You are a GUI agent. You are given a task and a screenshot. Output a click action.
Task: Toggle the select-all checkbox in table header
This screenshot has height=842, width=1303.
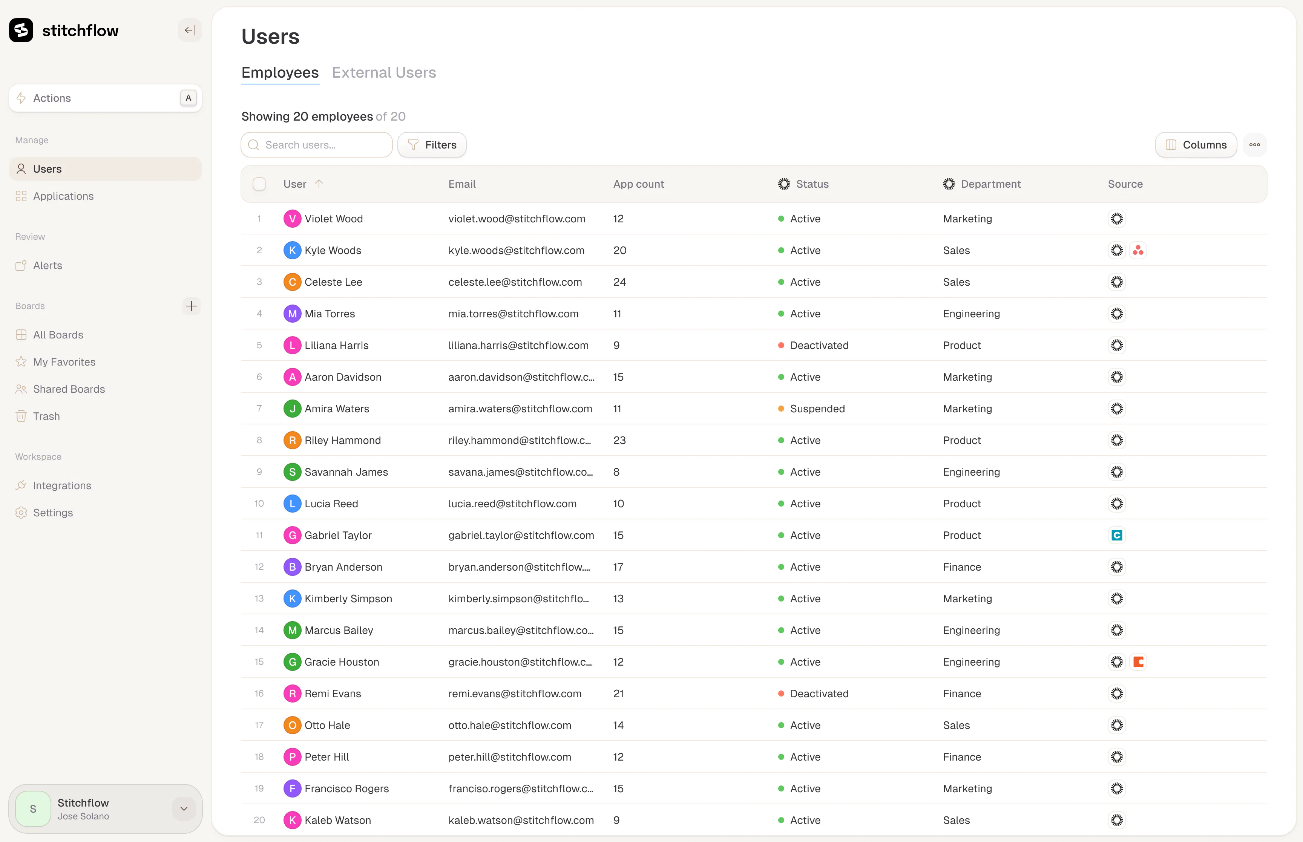(259, 184)
